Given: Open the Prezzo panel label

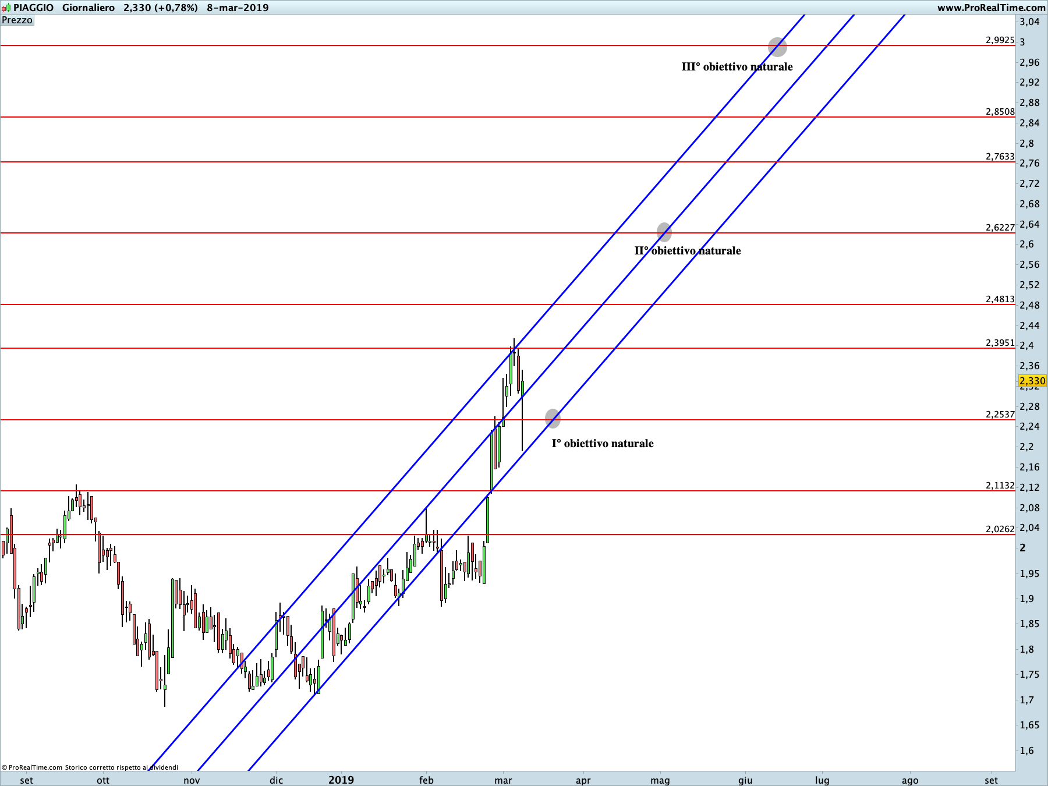Looking at the screenshot, I should [17, 20].
